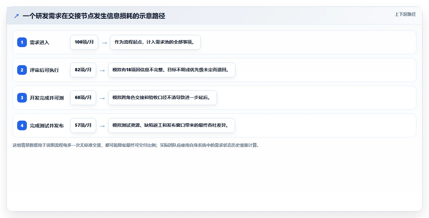
Task: Click the 82项/月 value pill
Action: tap(83, 70)
